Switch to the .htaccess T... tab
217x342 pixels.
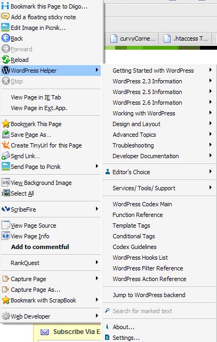pos(186,38)
